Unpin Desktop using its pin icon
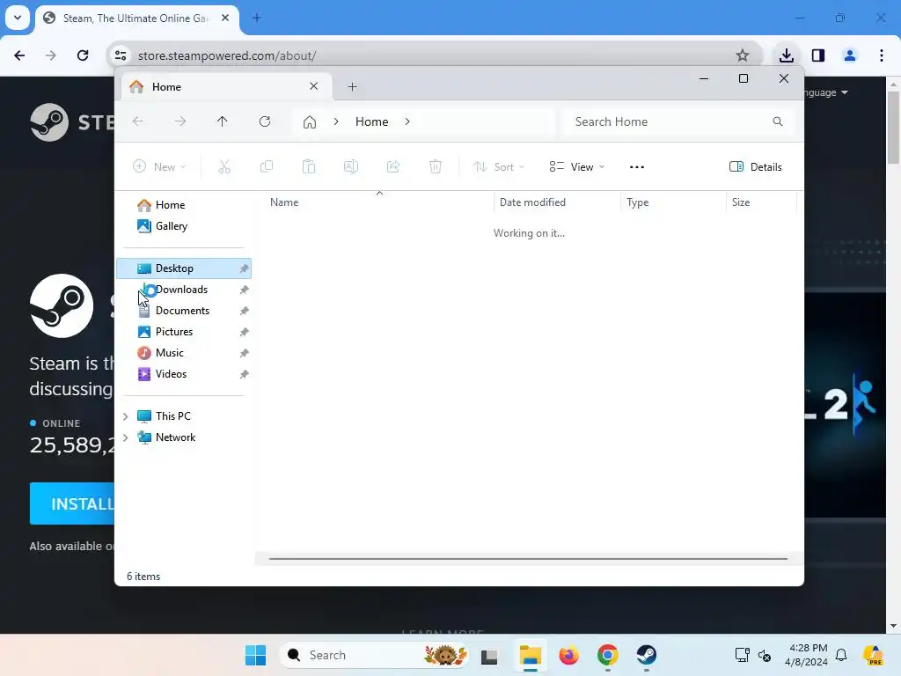The width and height of the screenshot is (901, 676). (x=245, y=268)
